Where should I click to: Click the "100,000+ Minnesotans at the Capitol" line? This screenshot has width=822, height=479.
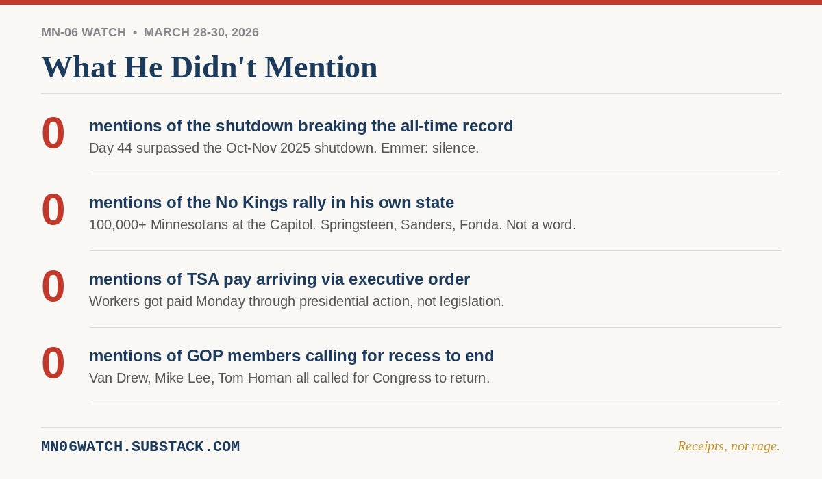pos(333,224)
